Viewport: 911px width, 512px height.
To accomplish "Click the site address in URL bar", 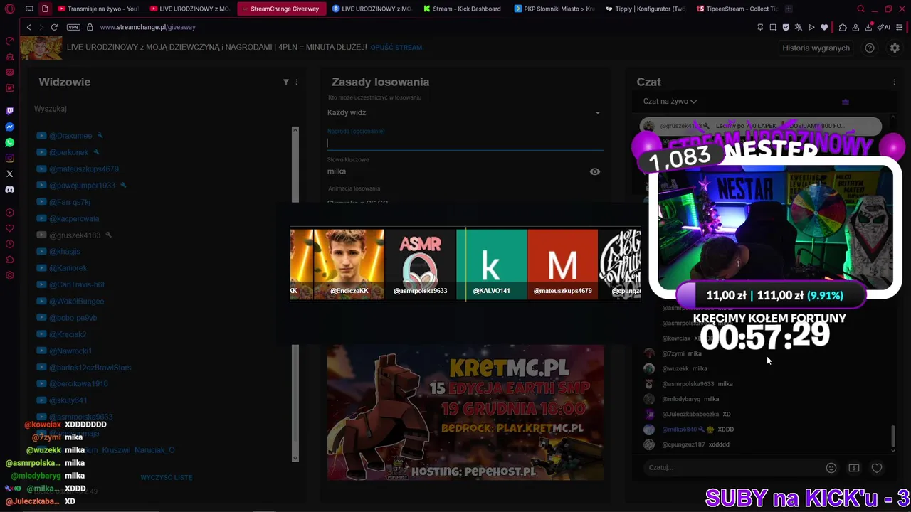I will [x=147, y=27].
